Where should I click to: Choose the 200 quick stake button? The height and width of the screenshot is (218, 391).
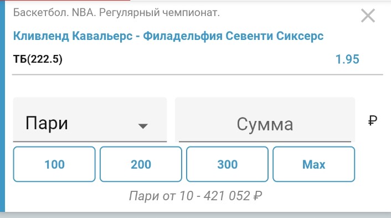click(x=141, y=164)
